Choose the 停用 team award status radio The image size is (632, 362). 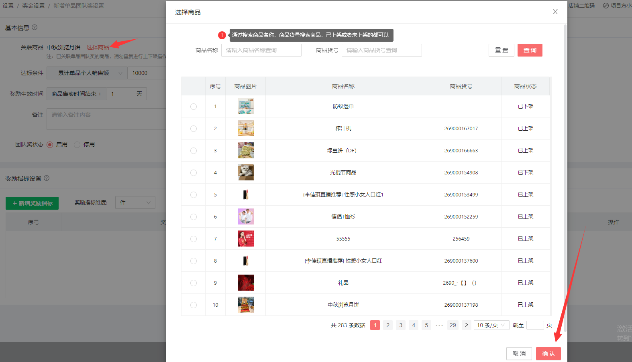tap(77, 145)
